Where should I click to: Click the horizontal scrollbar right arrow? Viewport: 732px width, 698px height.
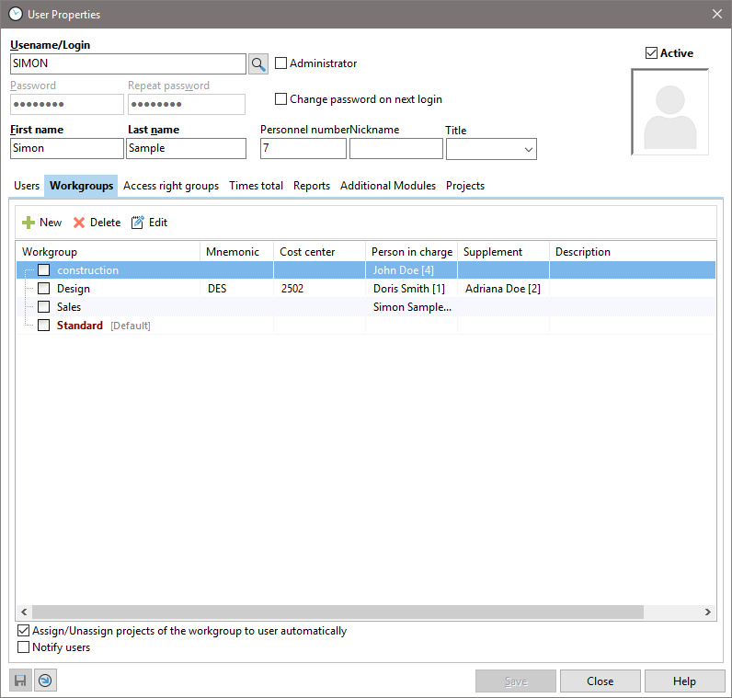(x=708, y=612)
